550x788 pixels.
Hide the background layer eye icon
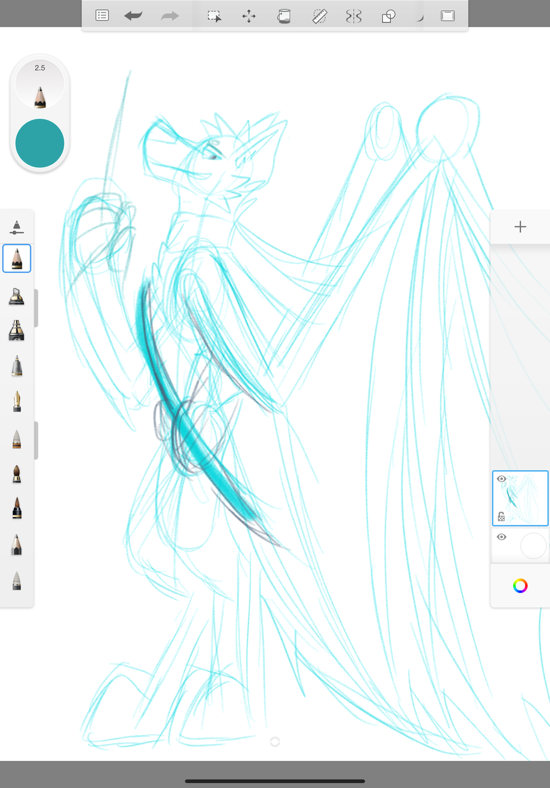pos(501,537)
